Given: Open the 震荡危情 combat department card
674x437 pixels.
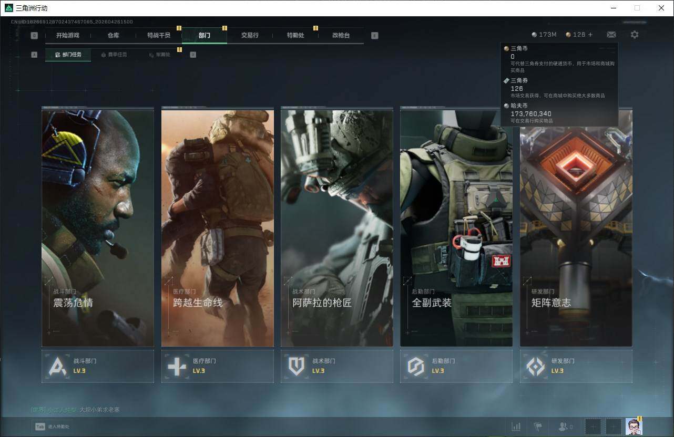Looking at the screenshot, I should tap(98, 227).
